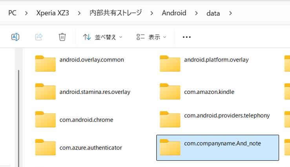Click the Share toolbar icon
This screenshot has height=167, width=290.
(x=39, y=37)
